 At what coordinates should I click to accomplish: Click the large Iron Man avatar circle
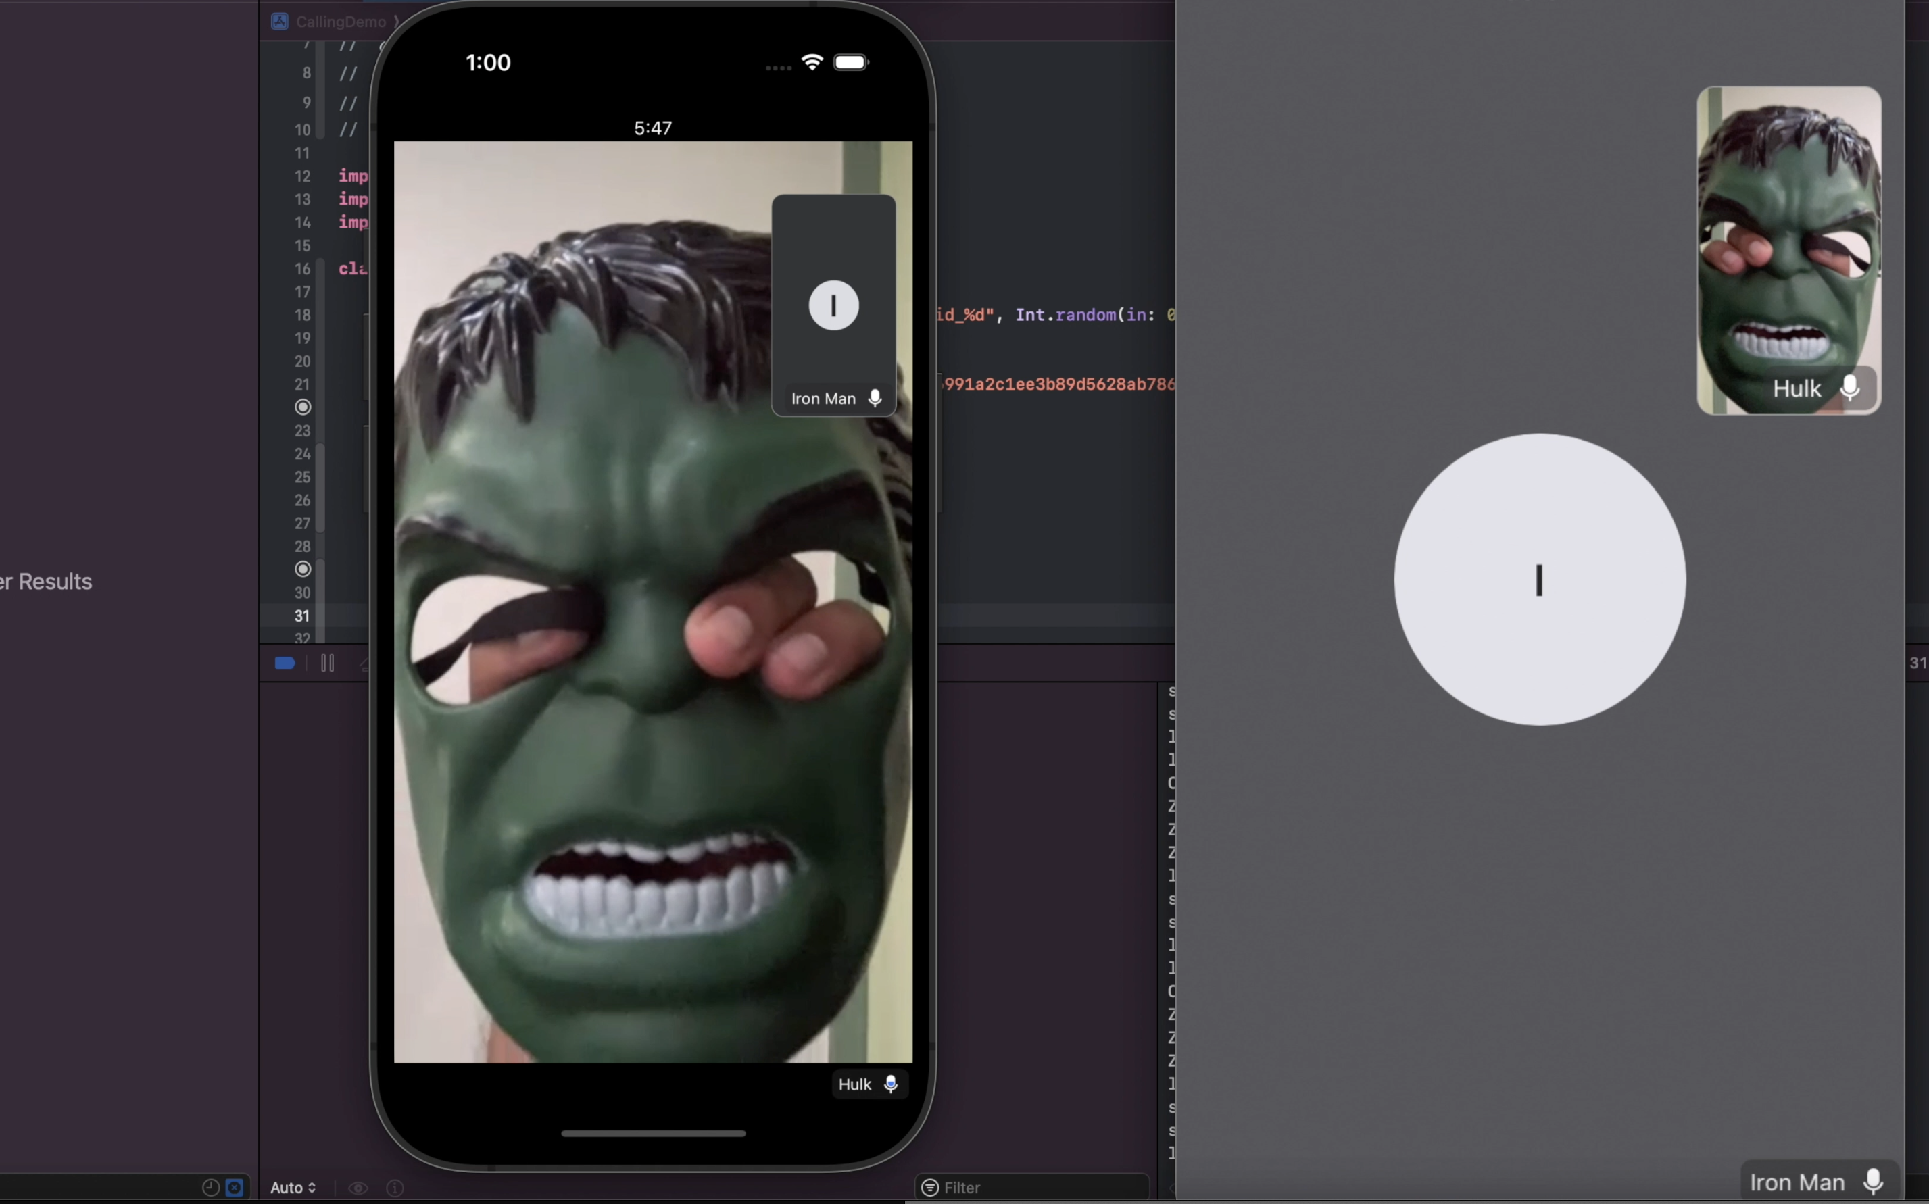point(1539,580)
